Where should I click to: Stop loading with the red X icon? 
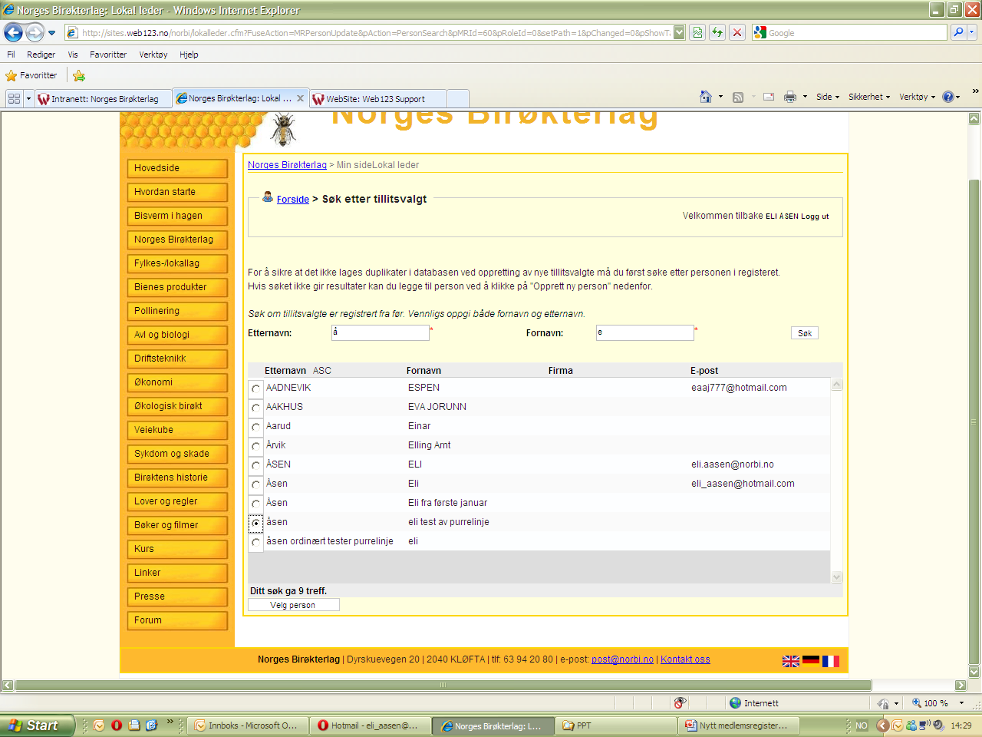tap(737, 32)
